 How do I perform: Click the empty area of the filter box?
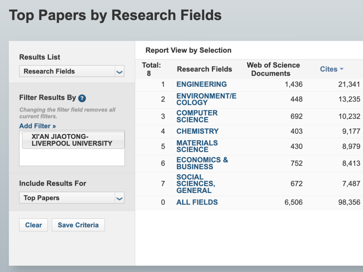click(x=72, y=158)
